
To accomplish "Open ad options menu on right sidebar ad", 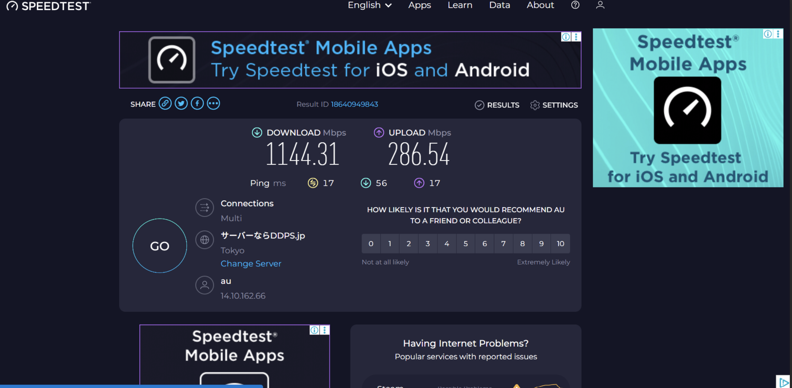I will [x=778, y=34].
